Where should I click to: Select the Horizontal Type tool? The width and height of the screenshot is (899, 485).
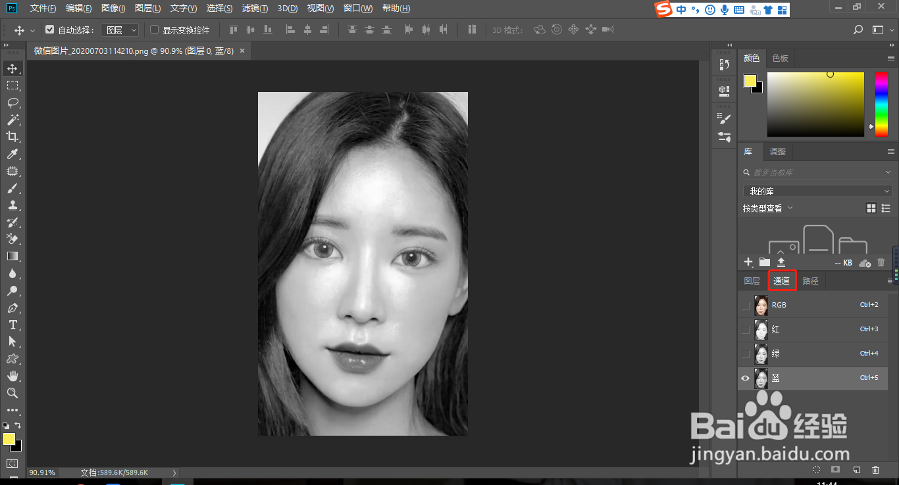tap(13, 325)
